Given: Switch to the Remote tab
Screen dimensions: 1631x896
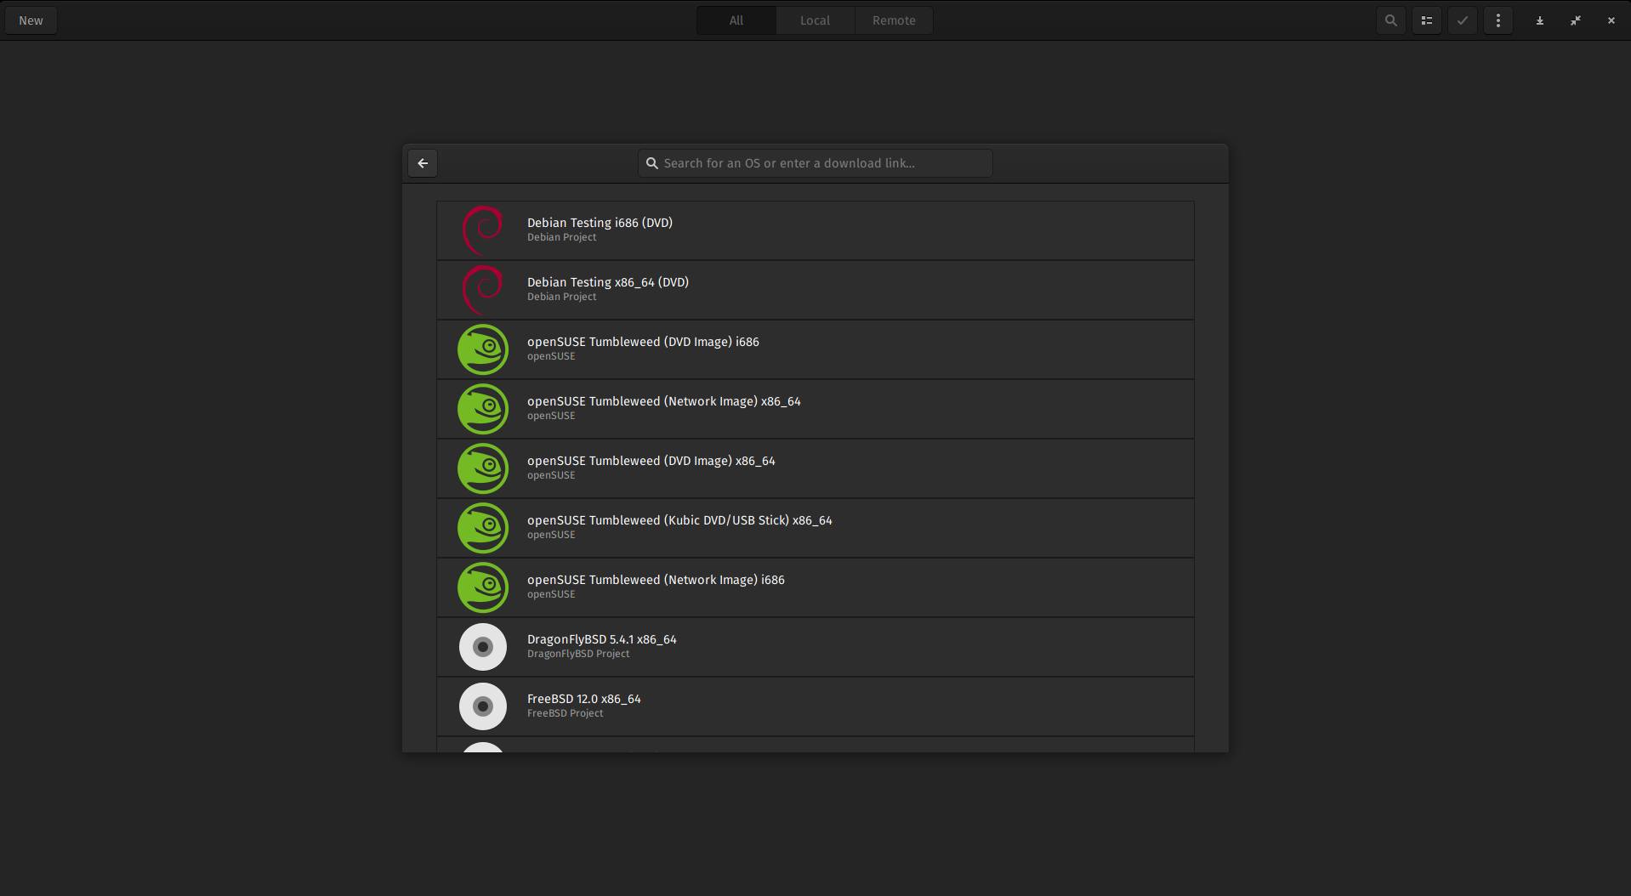Looking at the screenshot, I should (x=894, y=20).
